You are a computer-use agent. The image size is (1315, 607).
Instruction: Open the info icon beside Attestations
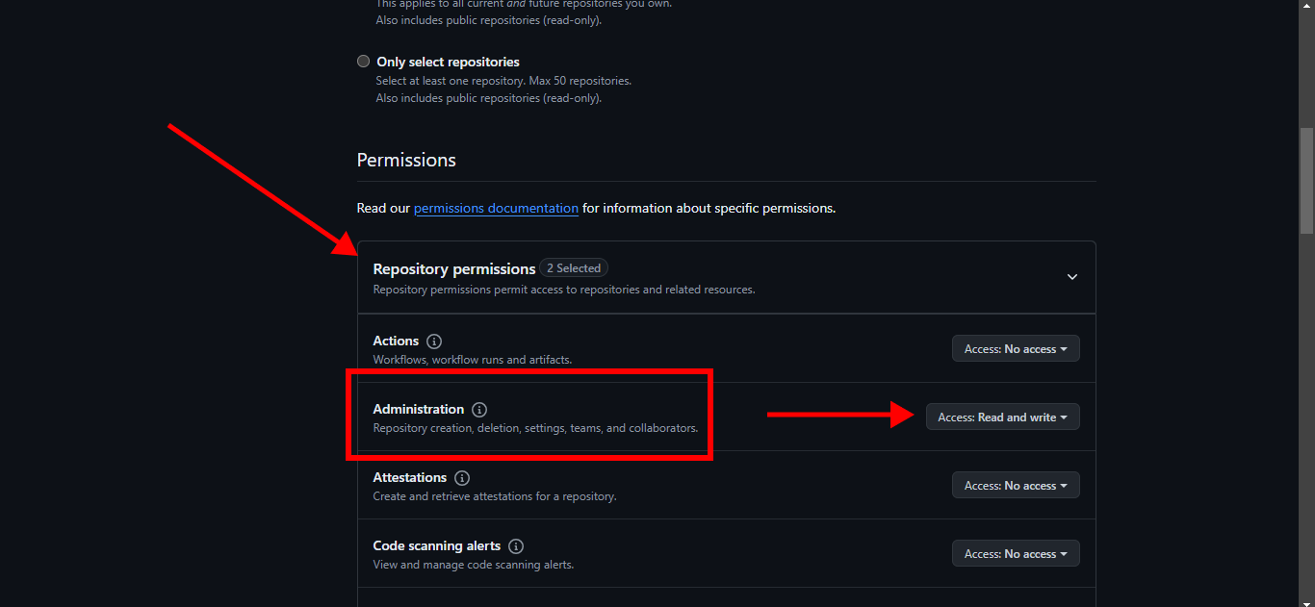click(x=462, y=478)
